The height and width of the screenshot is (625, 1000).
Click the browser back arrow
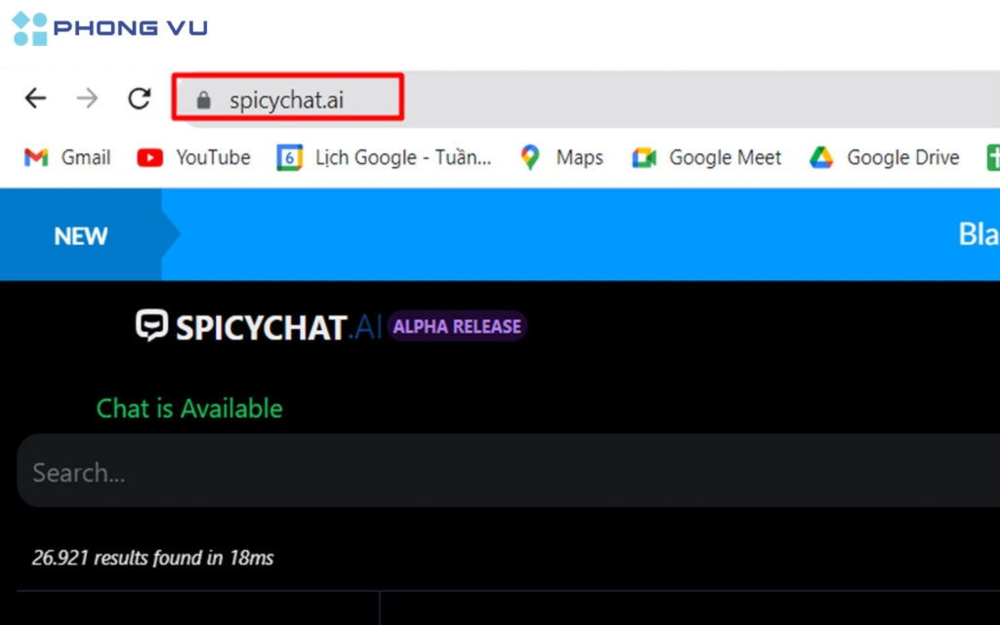pos(35,98)
